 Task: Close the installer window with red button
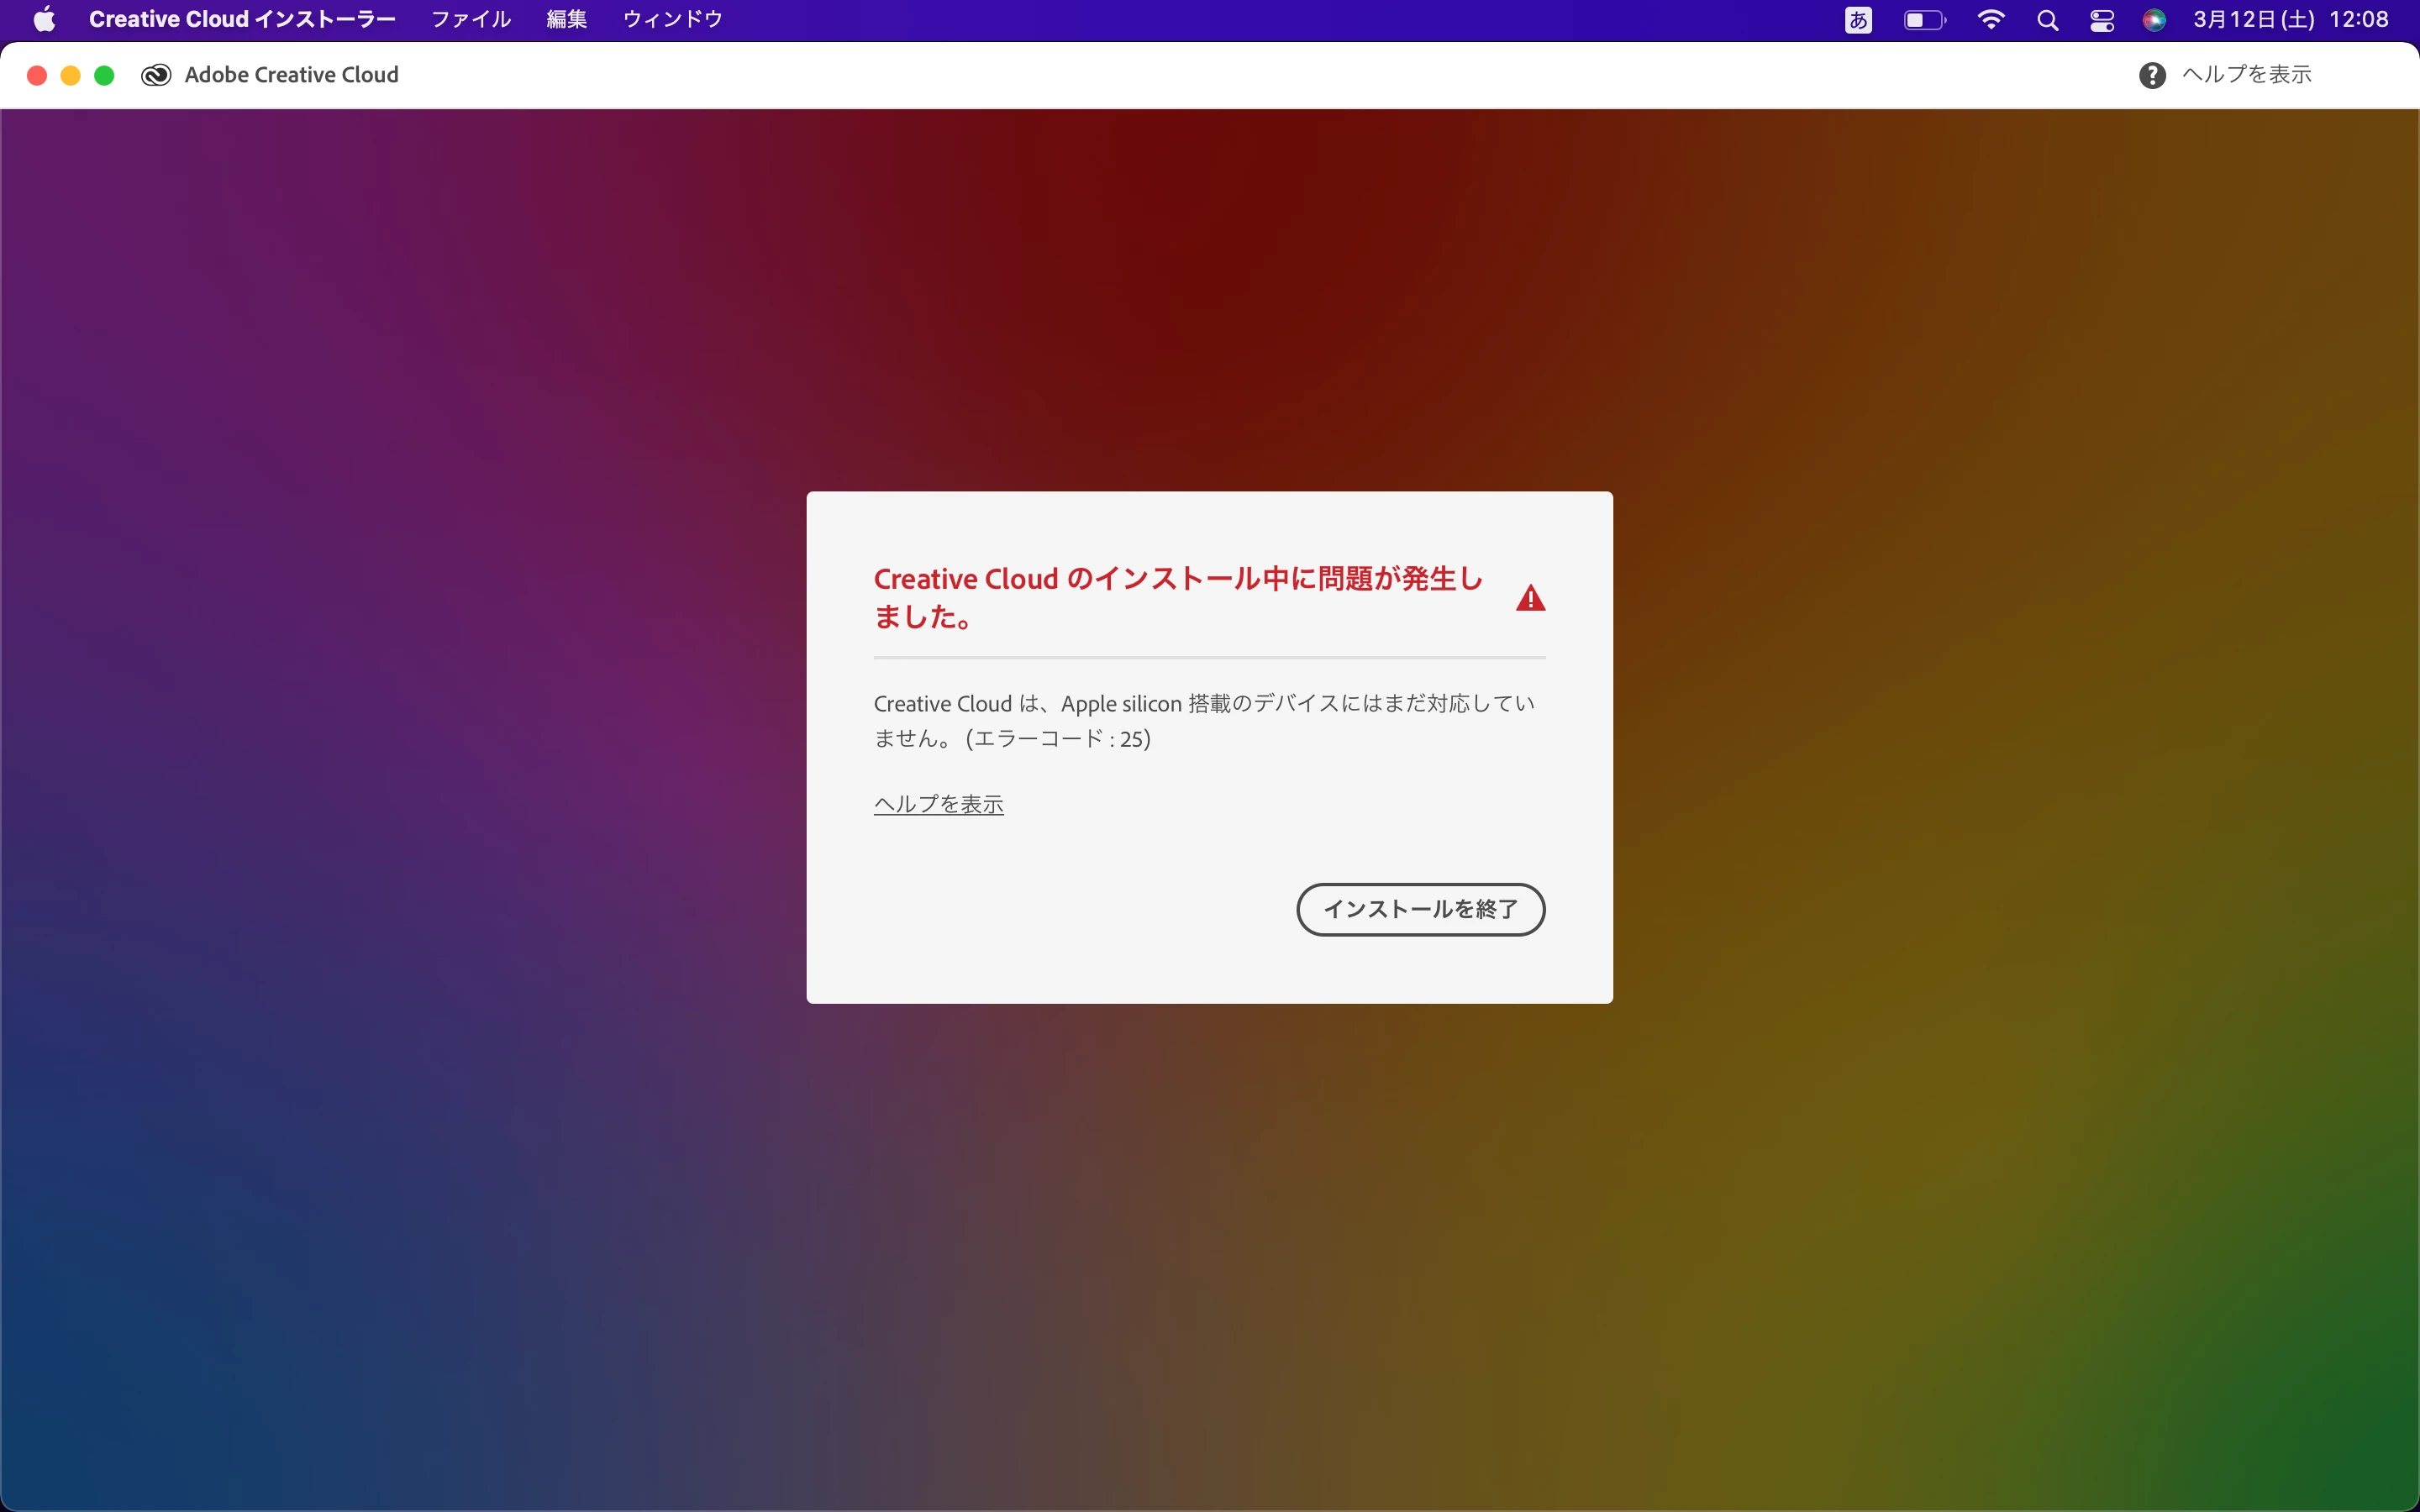click(37, 75)
